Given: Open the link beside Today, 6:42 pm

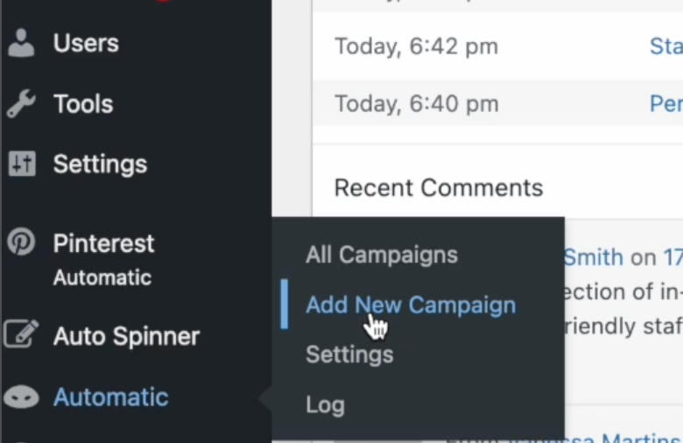Looking at the screenshot, I should (665, 46).
